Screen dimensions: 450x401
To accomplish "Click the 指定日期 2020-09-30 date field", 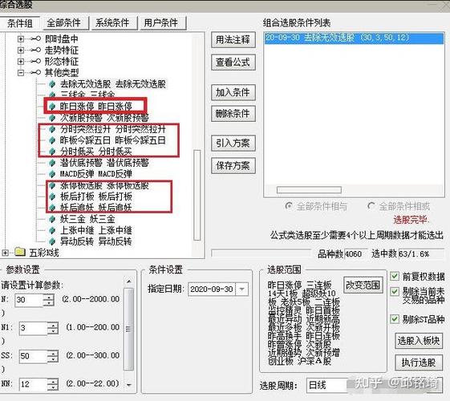I will (x=212, y=290).
